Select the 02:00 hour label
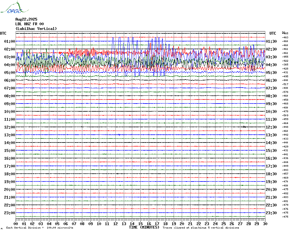Image resolution: width=290 pixels, height=232 pixels. click(x=10, y=49)
